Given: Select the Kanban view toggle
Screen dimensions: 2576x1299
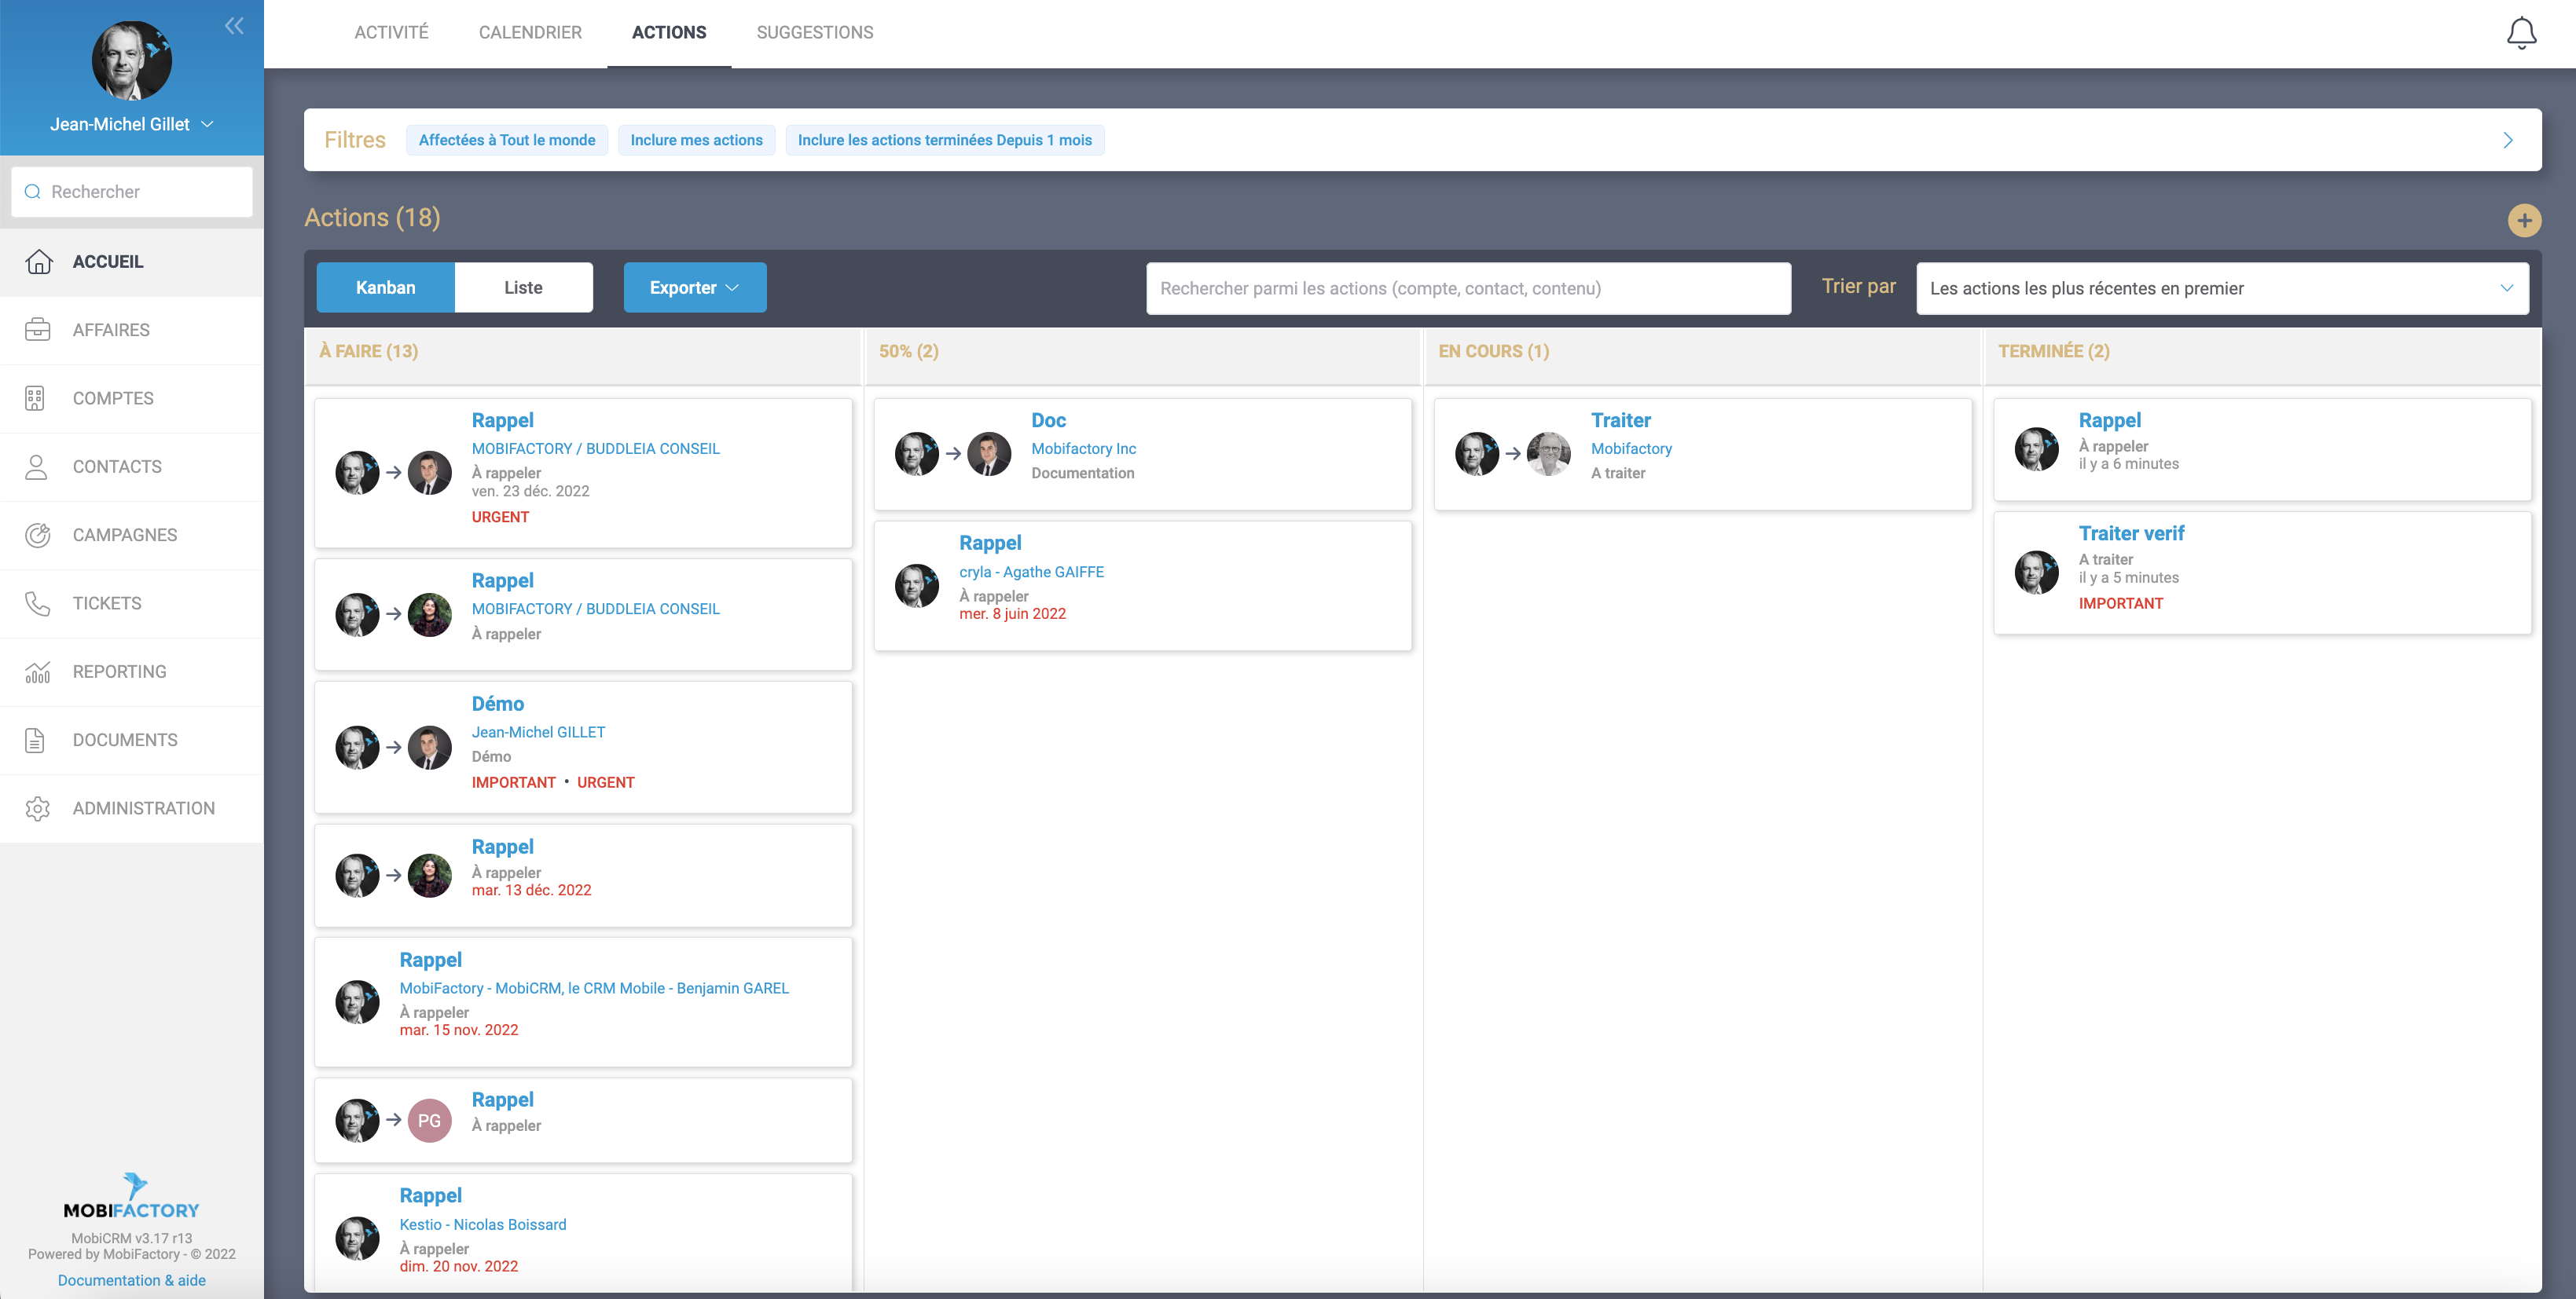Looking at the screenshot, I should 385,287.
